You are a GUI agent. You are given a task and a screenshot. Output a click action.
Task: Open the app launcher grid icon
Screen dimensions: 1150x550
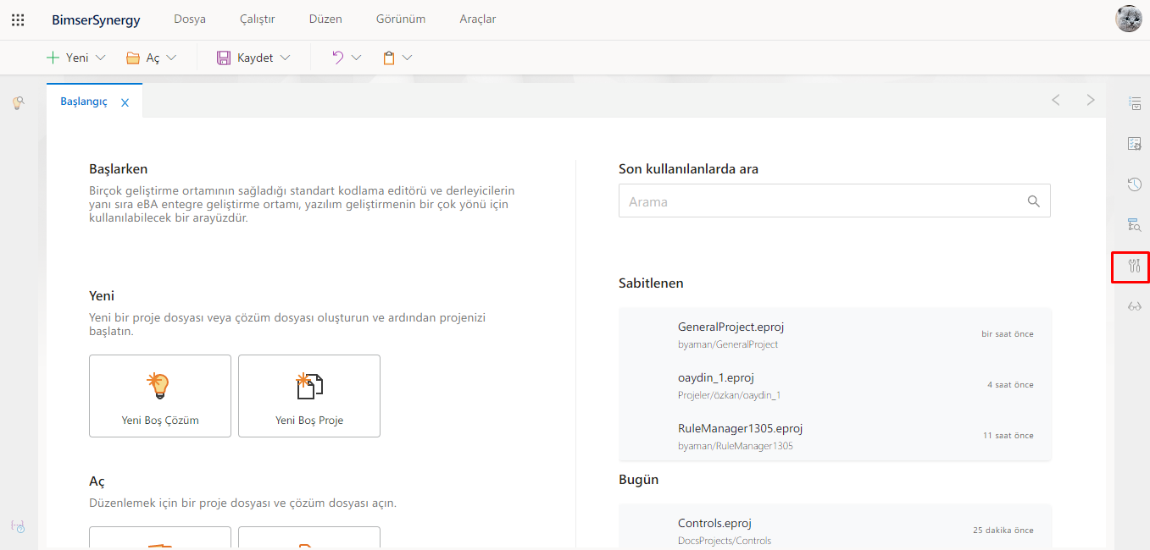[x=18, y=19]
